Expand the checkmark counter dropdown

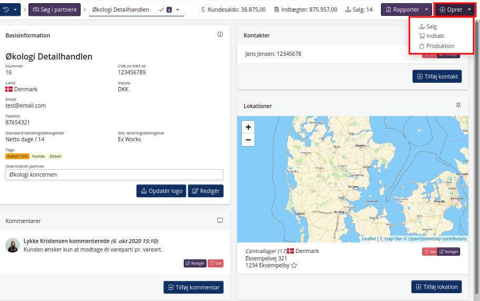(178, 9)
